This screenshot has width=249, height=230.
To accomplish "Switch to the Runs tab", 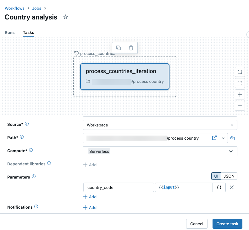I will pos(9,32).
